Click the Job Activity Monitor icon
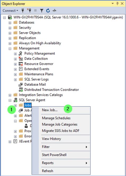 click(x=21, y=110)
